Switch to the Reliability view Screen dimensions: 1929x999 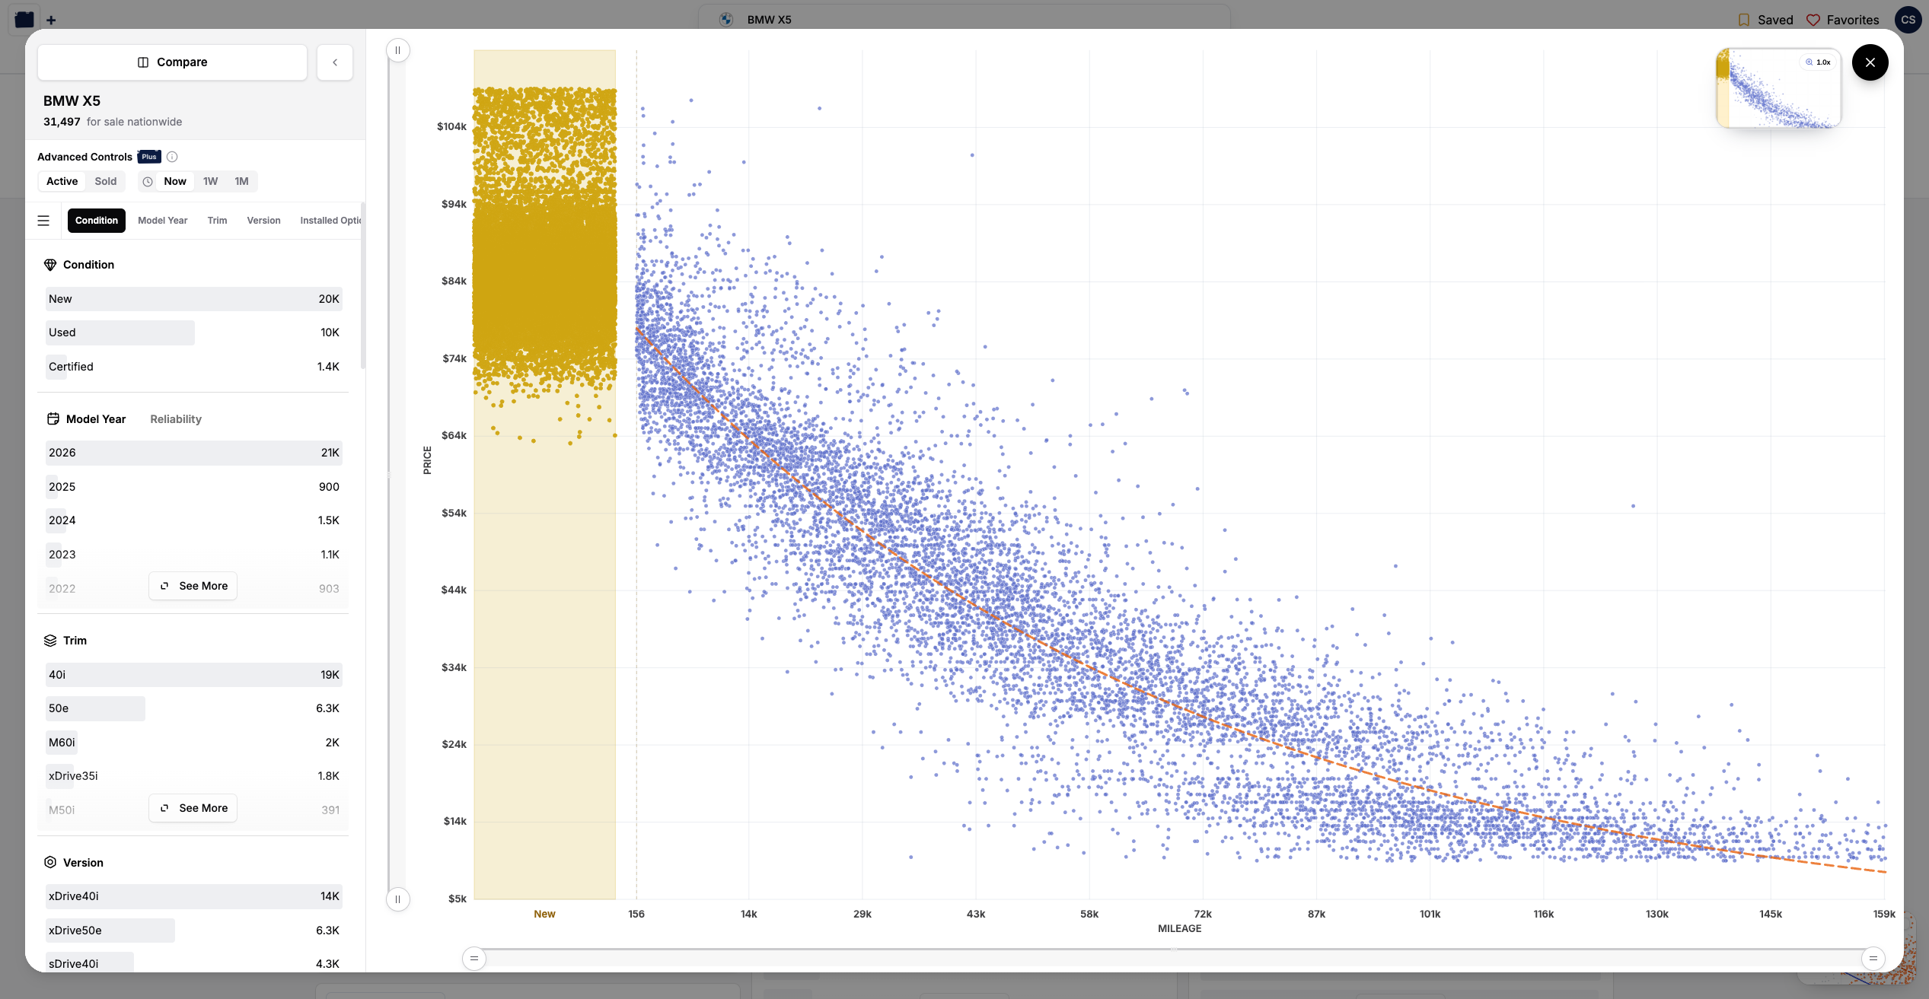click(x=176, y=419)
